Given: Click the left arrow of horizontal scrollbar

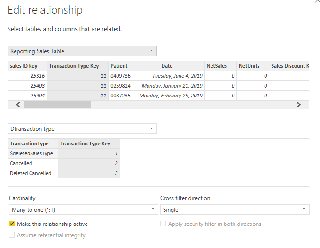Looking at the screenshot, I should 18,104.
